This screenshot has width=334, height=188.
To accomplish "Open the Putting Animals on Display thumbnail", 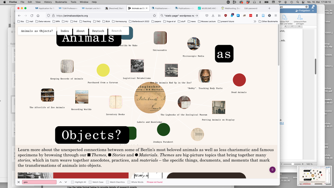I will coord(219,107).
